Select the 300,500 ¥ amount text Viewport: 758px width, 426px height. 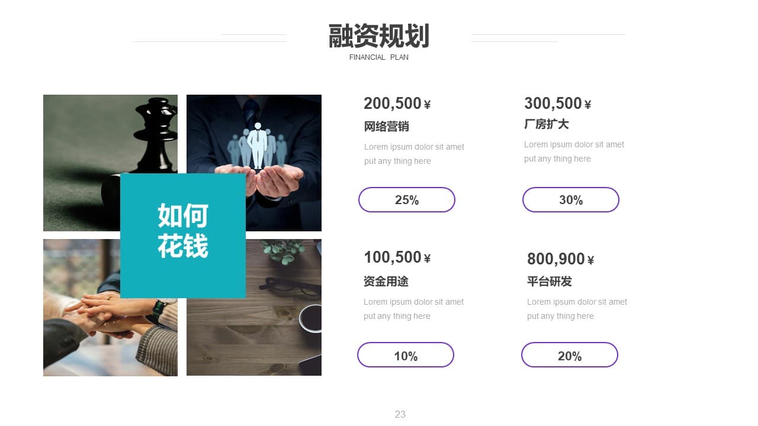[558, 104]
